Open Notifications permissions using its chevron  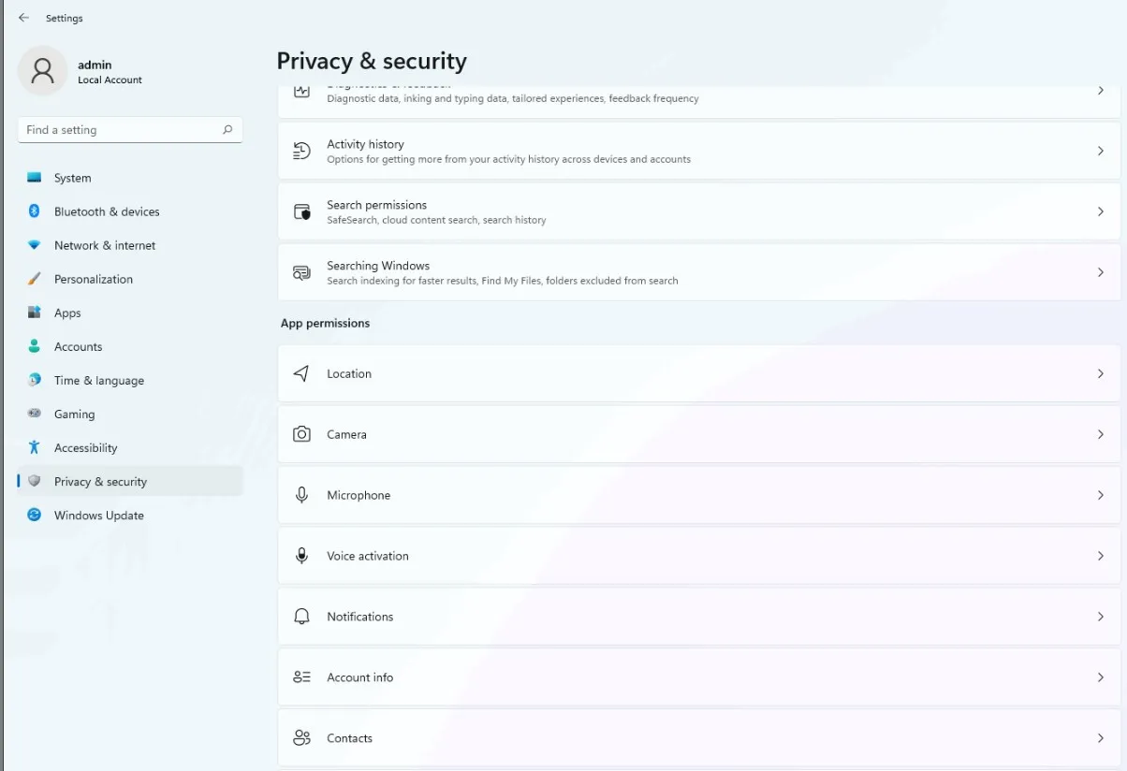tap(1101, 617)
